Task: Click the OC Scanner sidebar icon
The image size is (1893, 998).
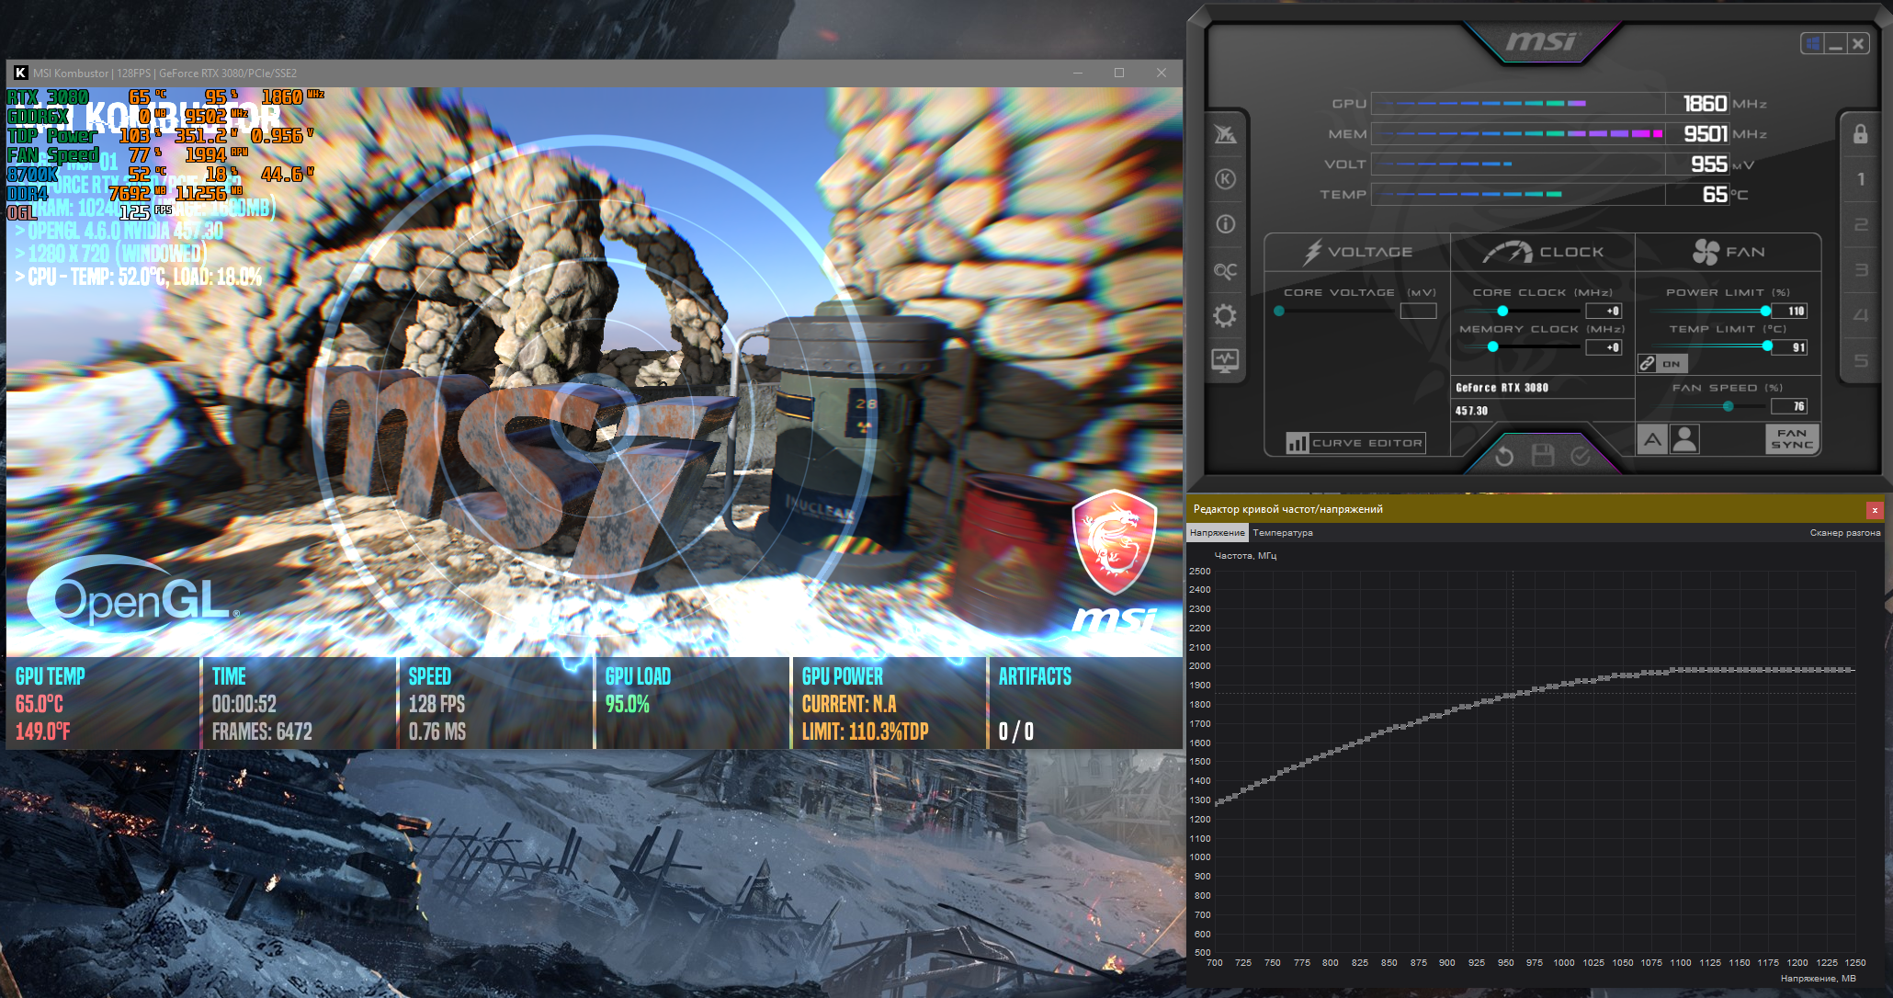Action: pyautogui.click(x=1225, y=271)
